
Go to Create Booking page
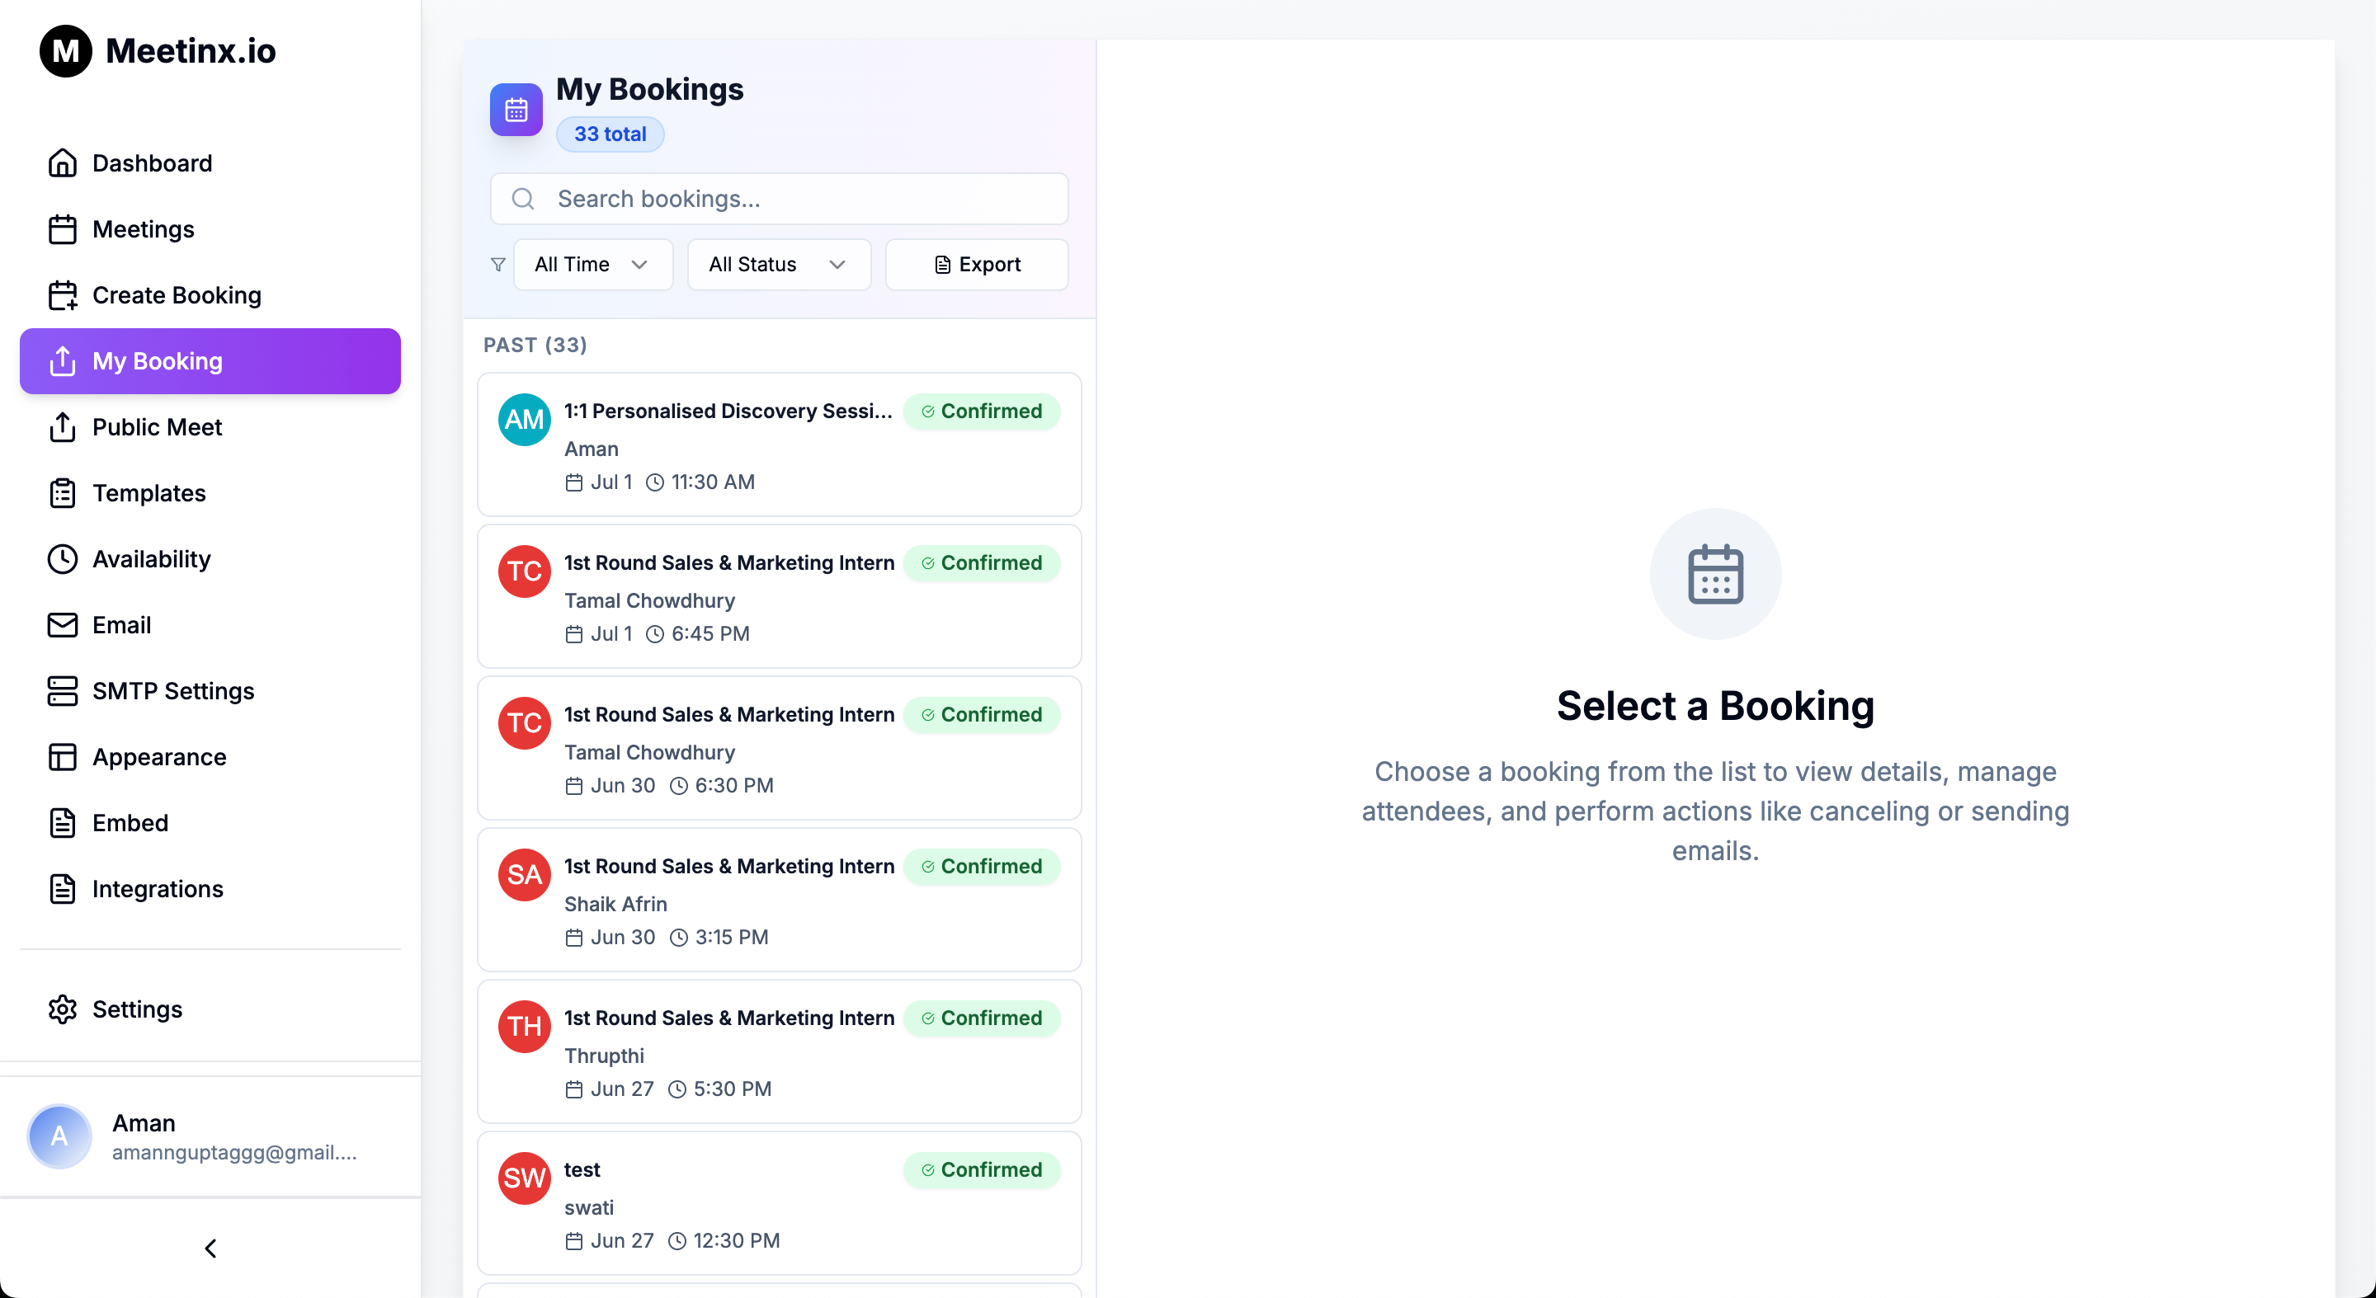tap(177, 295)
